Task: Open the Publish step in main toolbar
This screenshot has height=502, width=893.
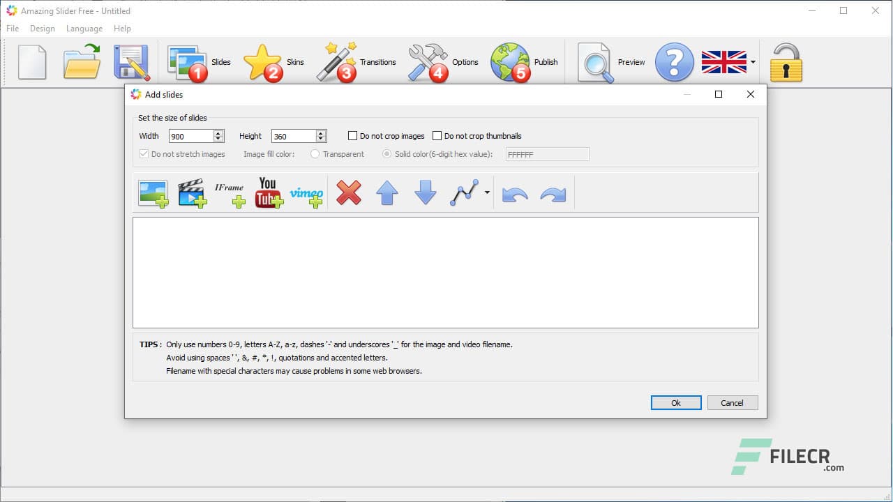Action: click(525, 62)
